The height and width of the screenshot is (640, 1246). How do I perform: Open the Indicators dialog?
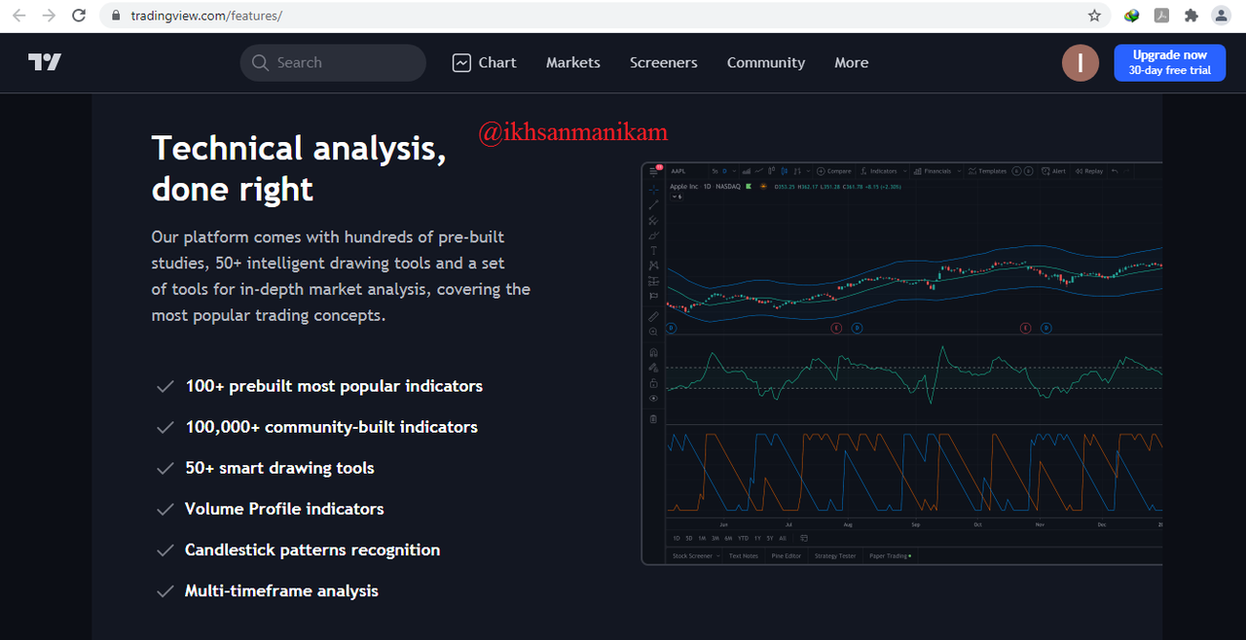click(877, 171)
